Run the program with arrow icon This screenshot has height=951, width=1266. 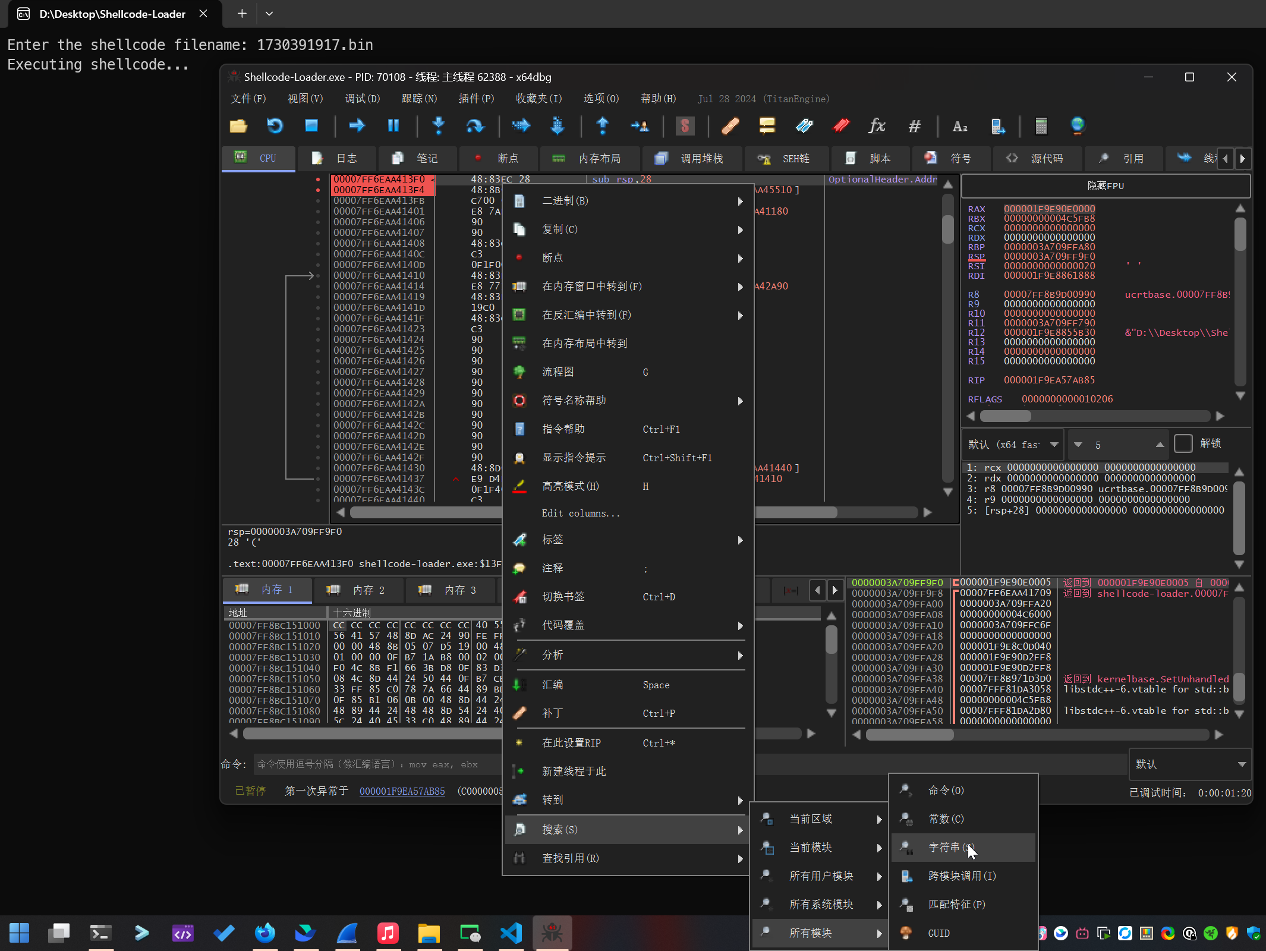pos(357,126)
